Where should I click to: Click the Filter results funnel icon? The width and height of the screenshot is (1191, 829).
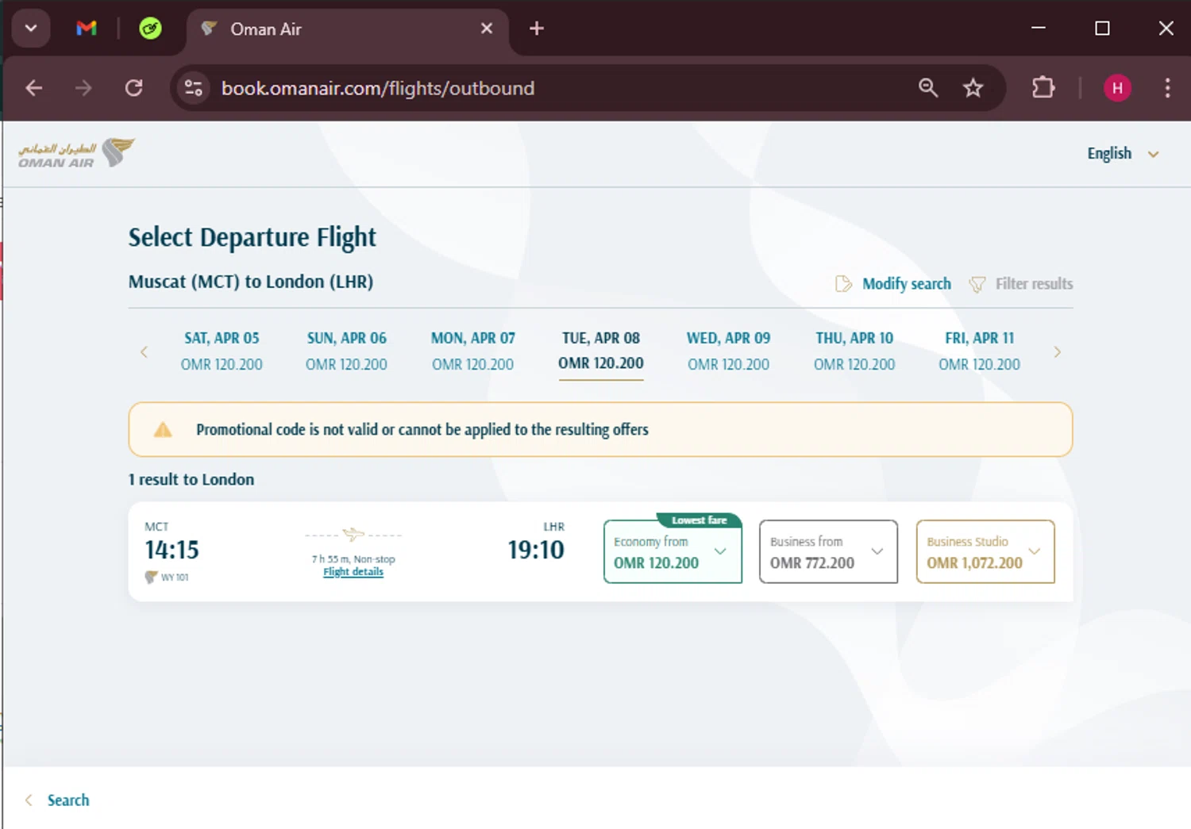pos(977,284)
